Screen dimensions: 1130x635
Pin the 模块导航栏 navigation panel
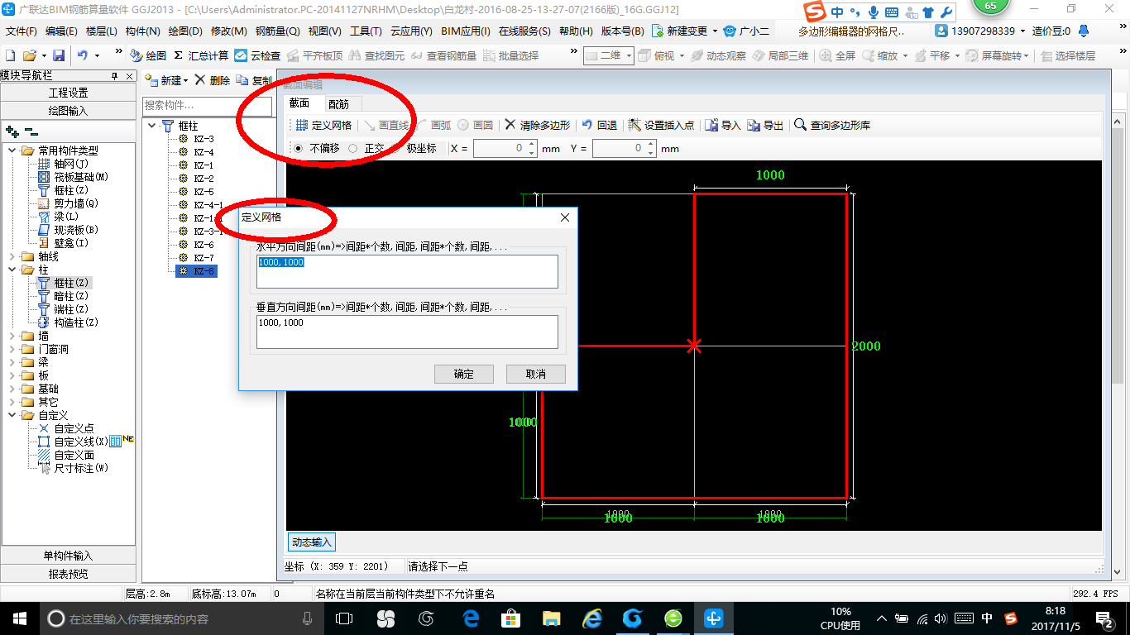pos(115,76)
